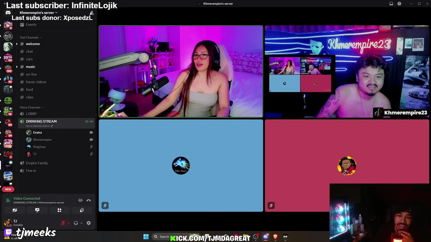Join Empire Family voice channel
Screen dimensions: 431x242
tap(56, 163)
